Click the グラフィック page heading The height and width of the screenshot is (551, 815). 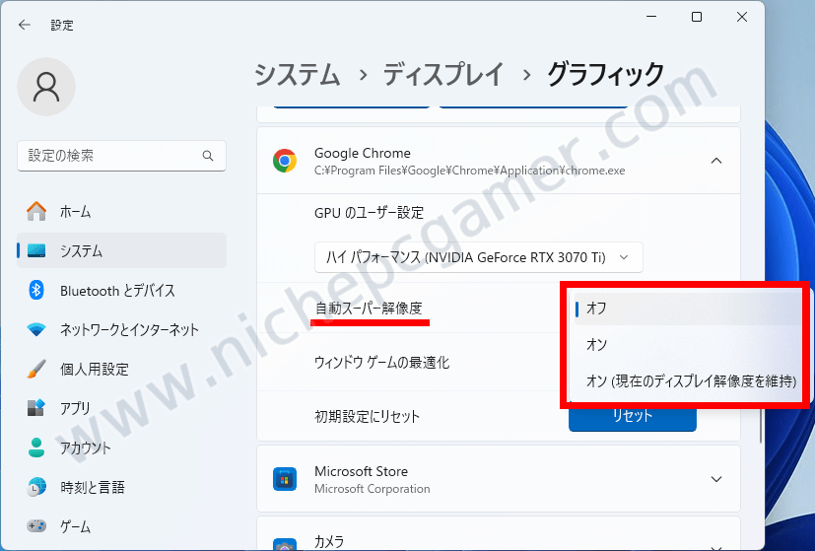pyautogui.click(x=605, y=74)
